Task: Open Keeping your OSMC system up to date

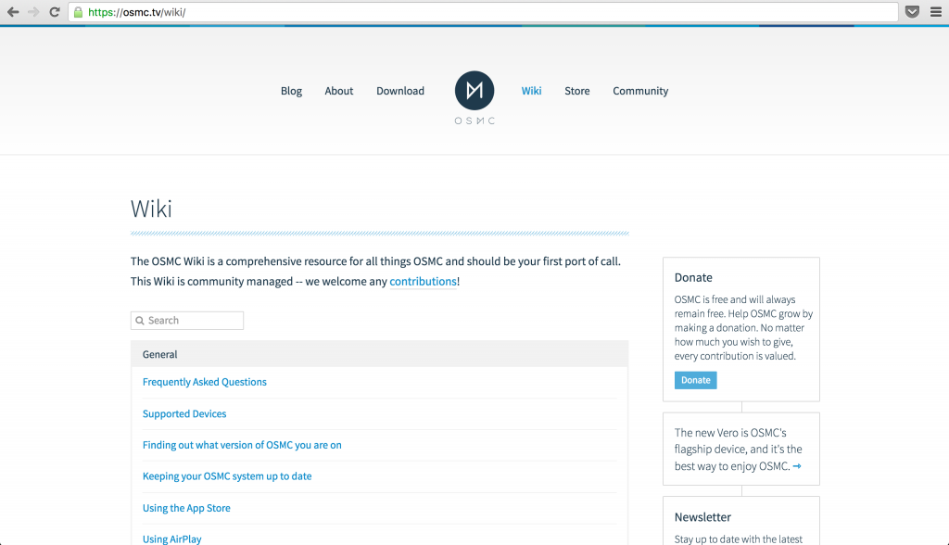Action: (227, 476)
